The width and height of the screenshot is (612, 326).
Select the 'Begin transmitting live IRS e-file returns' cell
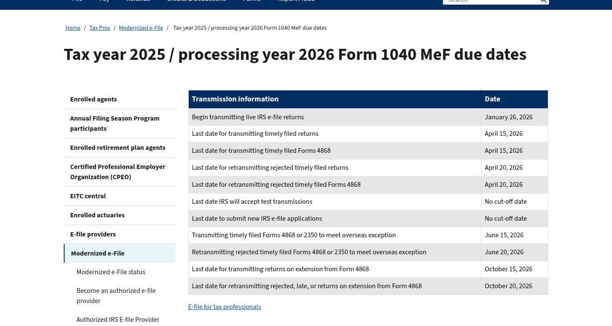pyautogui.click(x=335, y=117)
